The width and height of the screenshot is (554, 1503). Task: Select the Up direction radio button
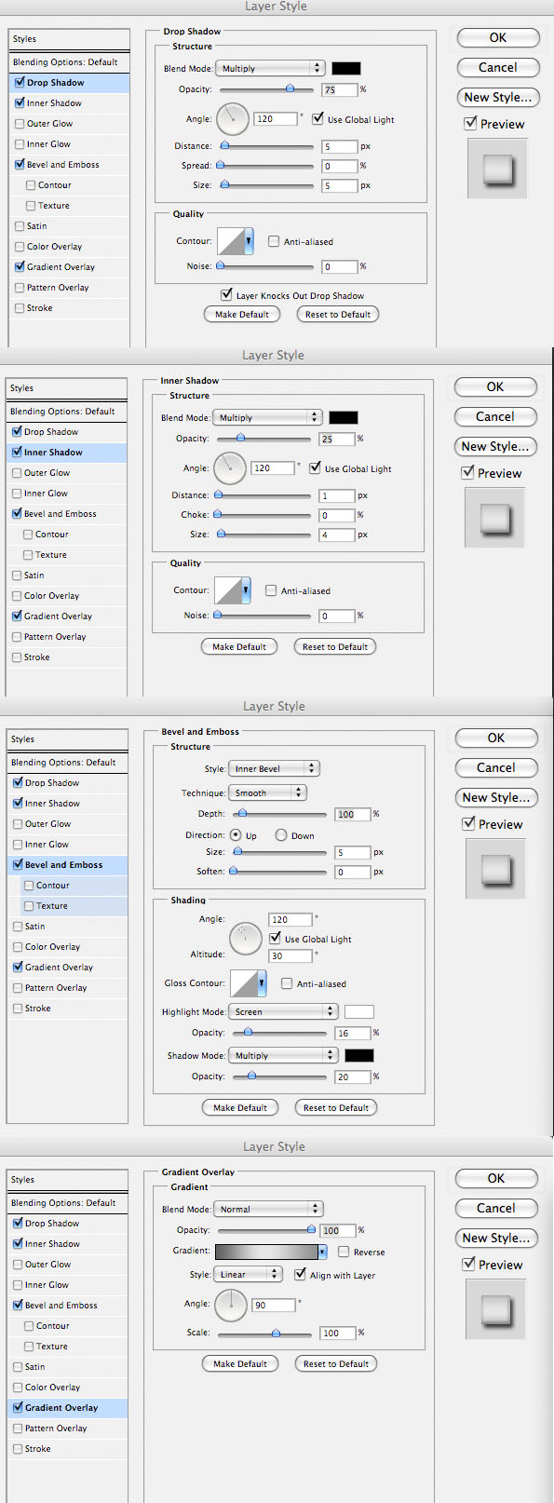[x=236, y=835]
